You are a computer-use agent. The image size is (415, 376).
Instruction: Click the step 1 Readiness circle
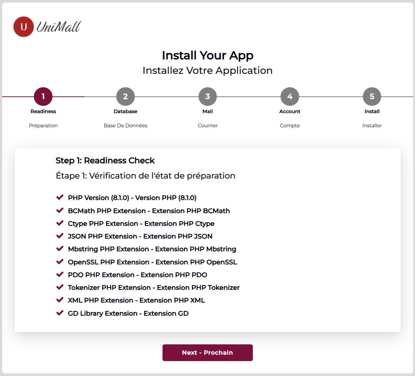tap(43, 97)
